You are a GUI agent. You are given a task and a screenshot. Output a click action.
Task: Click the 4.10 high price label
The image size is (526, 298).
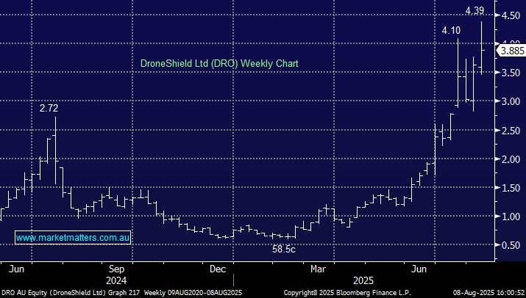click(x=451, y=31)
